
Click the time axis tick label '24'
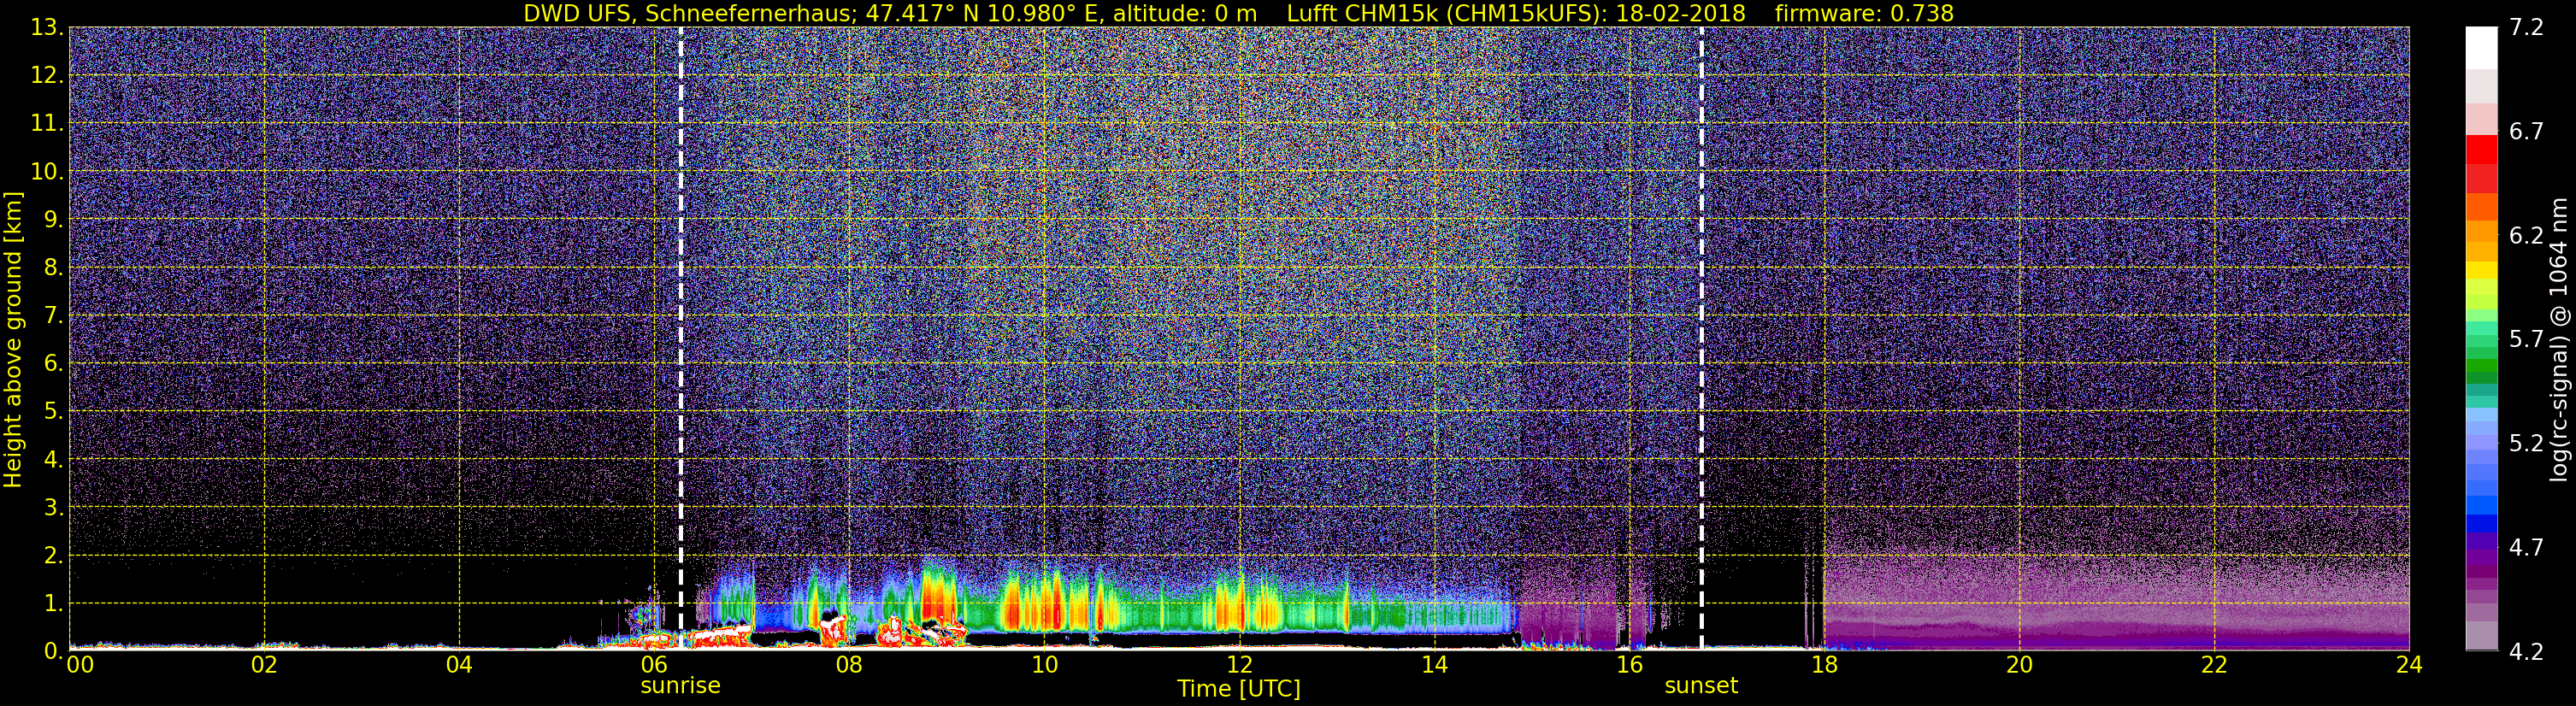[x=2409, y=665]
